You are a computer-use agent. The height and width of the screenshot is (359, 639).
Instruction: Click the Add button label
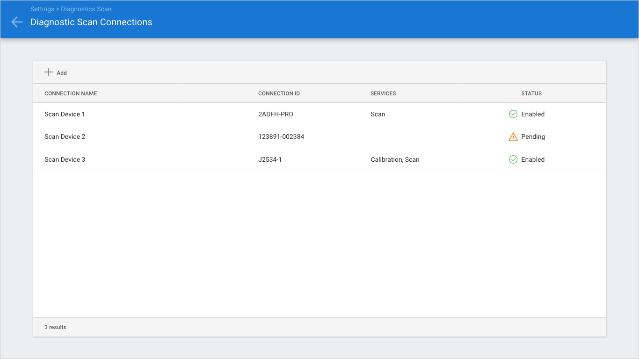coord(62,73)
